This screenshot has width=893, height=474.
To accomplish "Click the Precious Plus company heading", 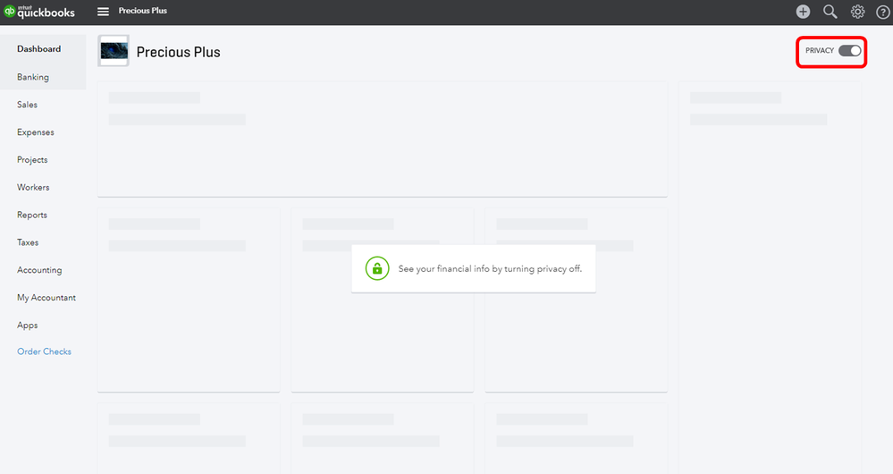I will pyautogui.click(x=178, y=52).
